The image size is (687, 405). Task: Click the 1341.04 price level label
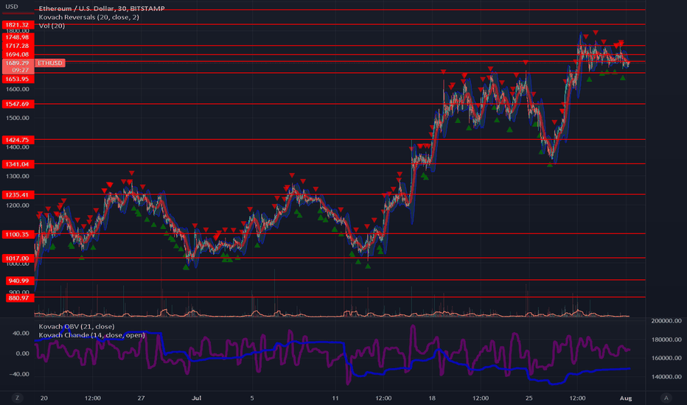click(x=18, y=164)
